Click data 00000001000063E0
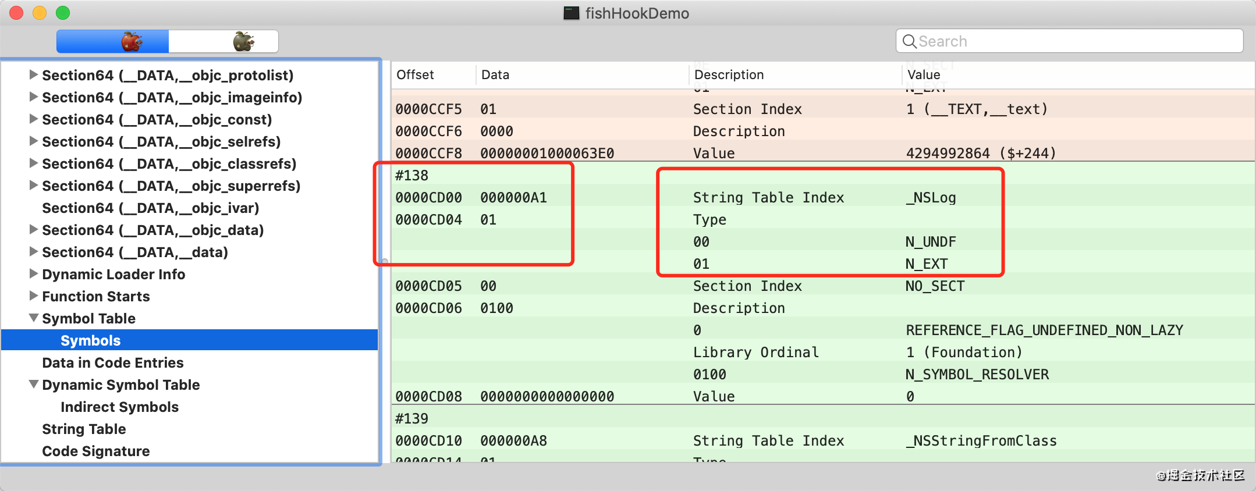Screen dimensions: 1256x491 click(547, 154)
